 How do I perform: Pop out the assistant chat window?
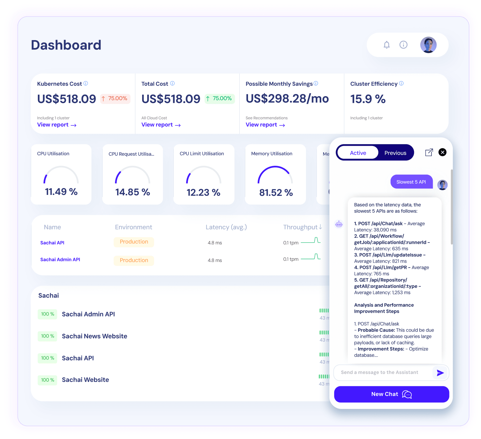[429, 152]
